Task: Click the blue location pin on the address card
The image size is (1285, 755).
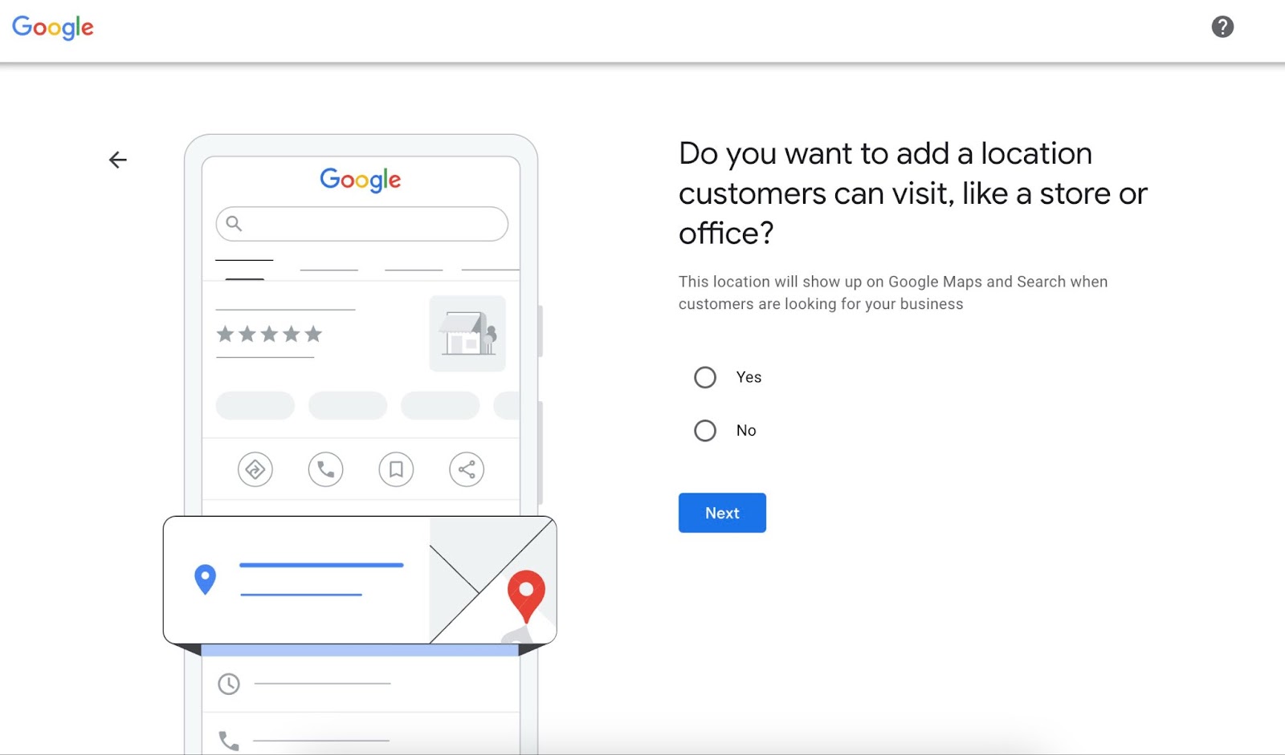Action: click(x=205, y=576)
